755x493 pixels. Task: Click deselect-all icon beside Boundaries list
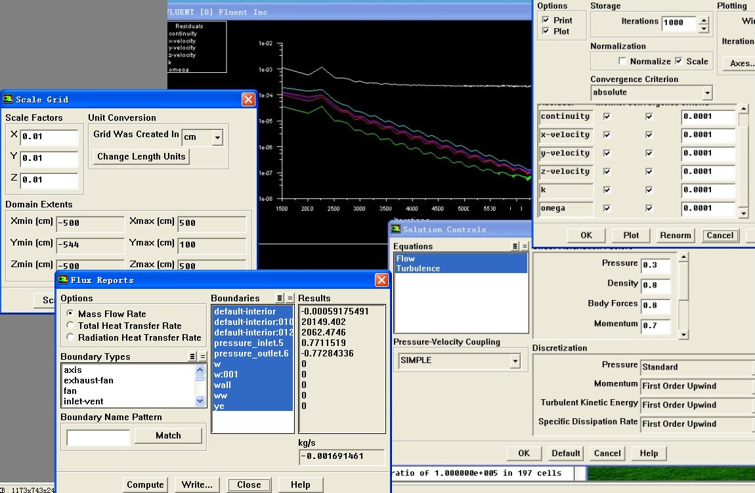tap(290, 298)
